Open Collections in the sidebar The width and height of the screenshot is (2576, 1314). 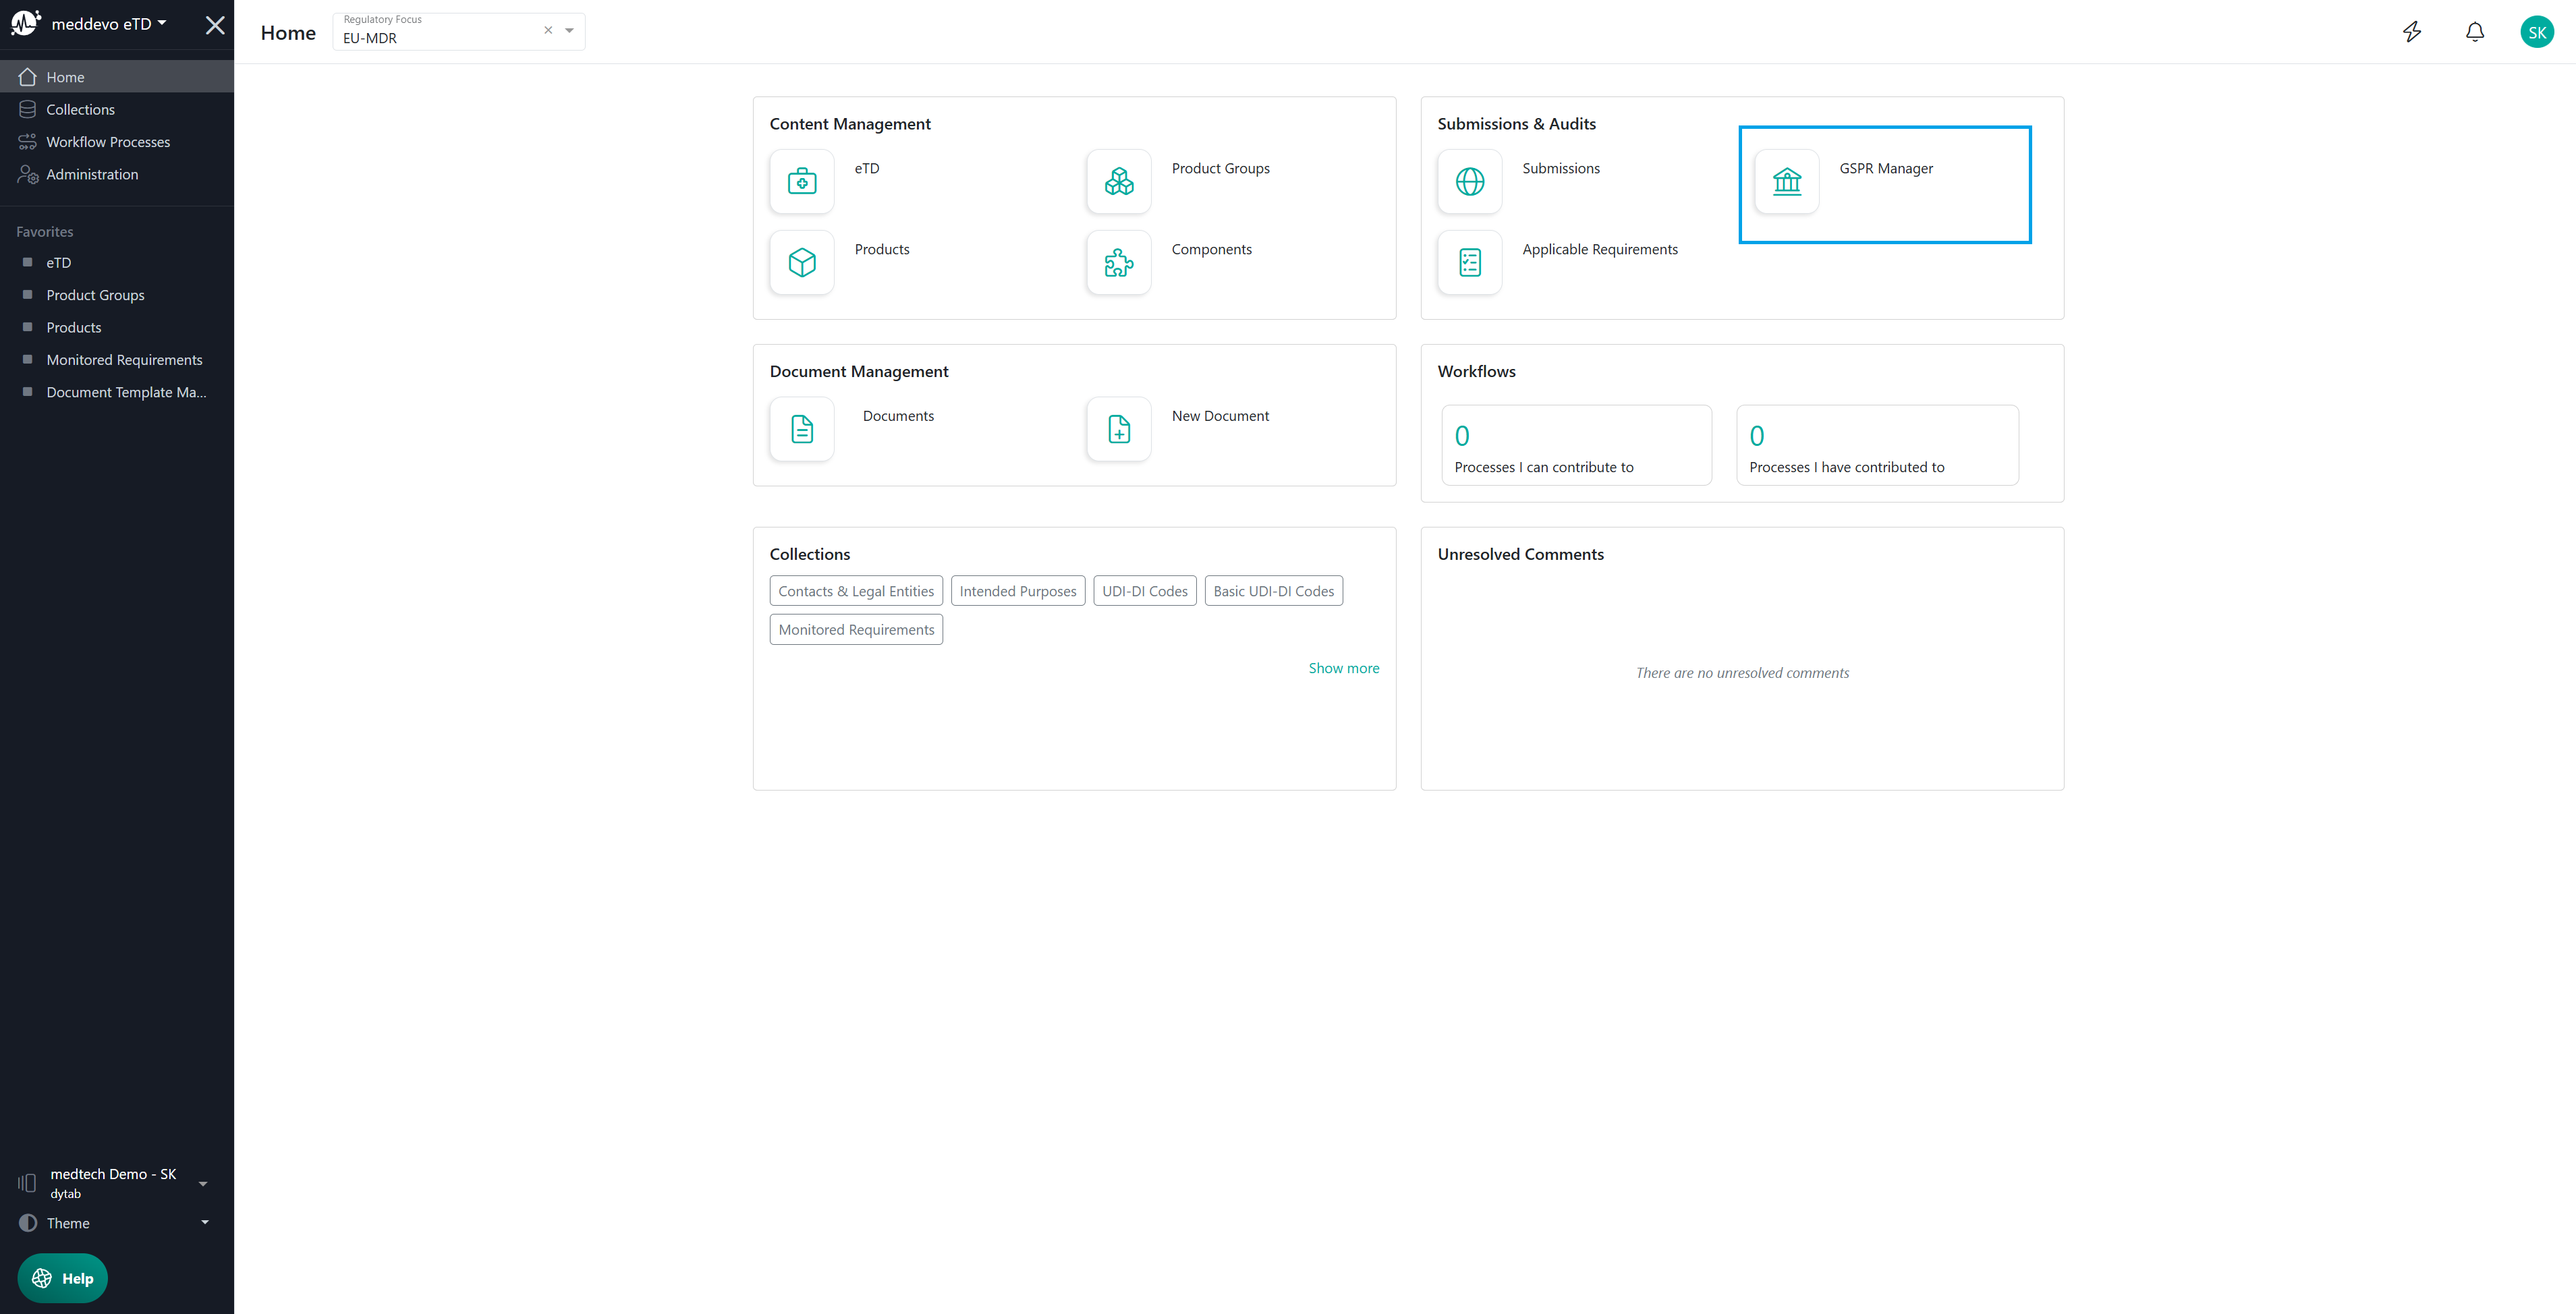[x=117, y=109]
